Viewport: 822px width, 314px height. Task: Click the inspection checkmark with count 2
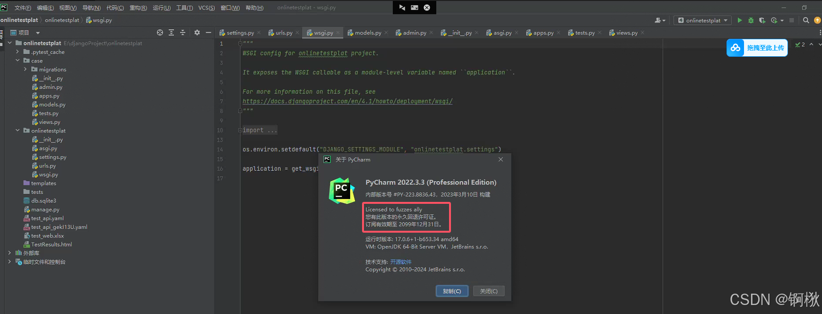click(800, 44)
